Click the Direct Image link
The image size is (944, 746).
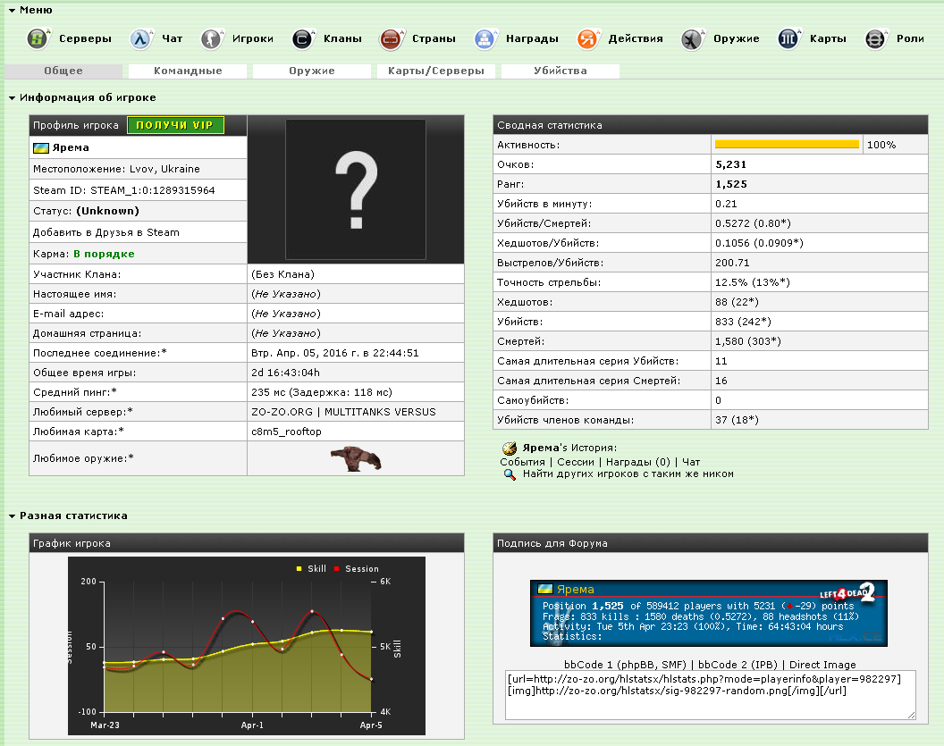pyautogui.click(x=822, y=665)
